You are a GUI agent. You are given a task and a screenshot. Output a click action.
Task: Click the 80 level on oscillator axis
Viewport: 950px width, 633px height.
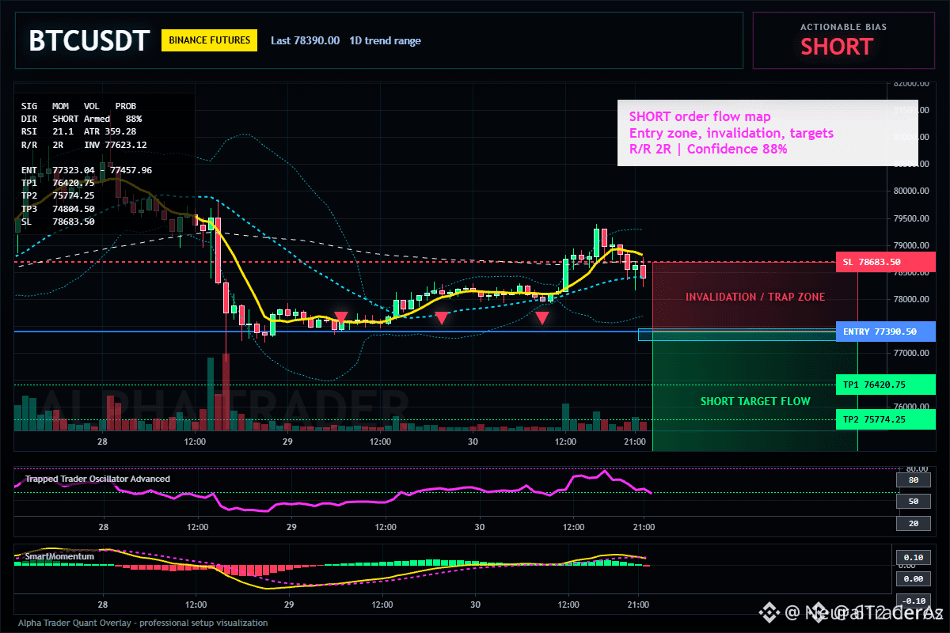pyautogui.click(x=913, y=480)
